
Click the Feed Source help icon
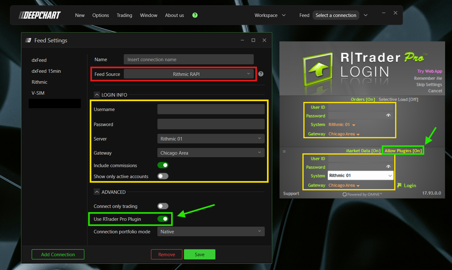[261, 74]
